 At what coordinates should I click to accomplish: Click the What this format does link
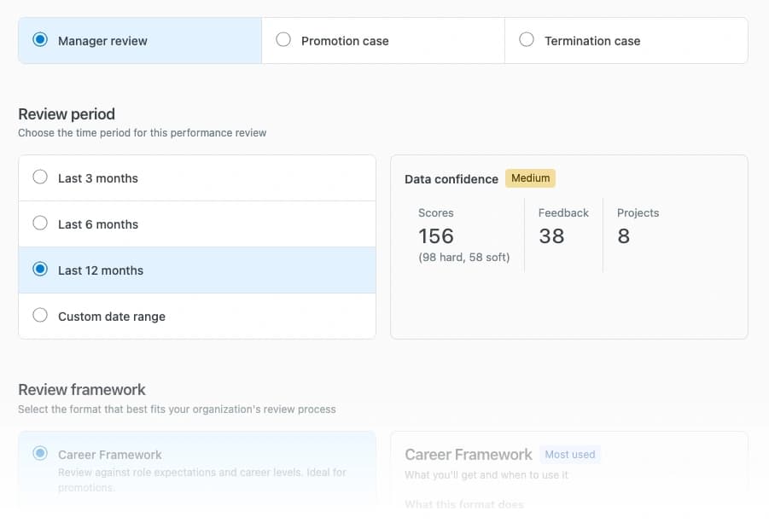[x=464, y=503]
